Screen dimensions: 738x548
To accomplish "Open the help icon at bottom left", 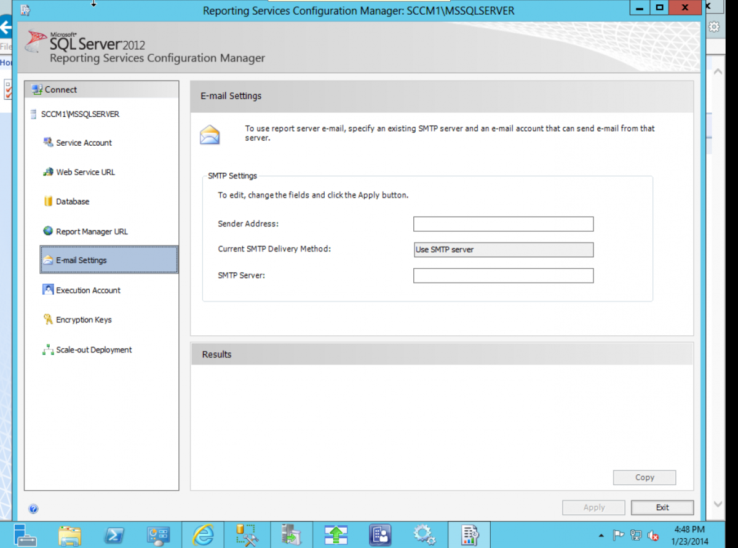I will [33, 509].
